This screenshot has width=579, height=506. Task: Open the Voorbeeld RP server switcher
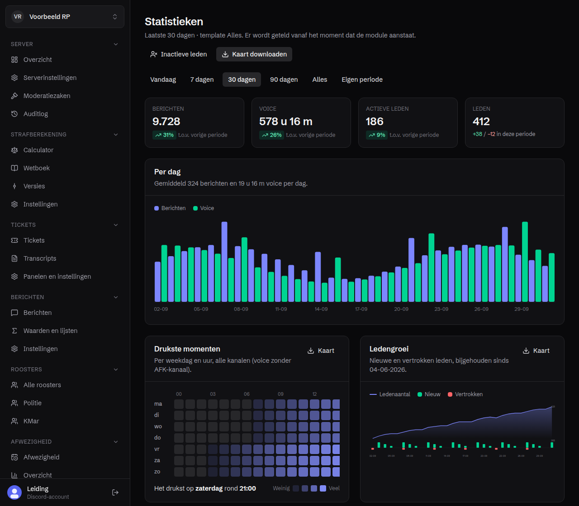[65, 17]
